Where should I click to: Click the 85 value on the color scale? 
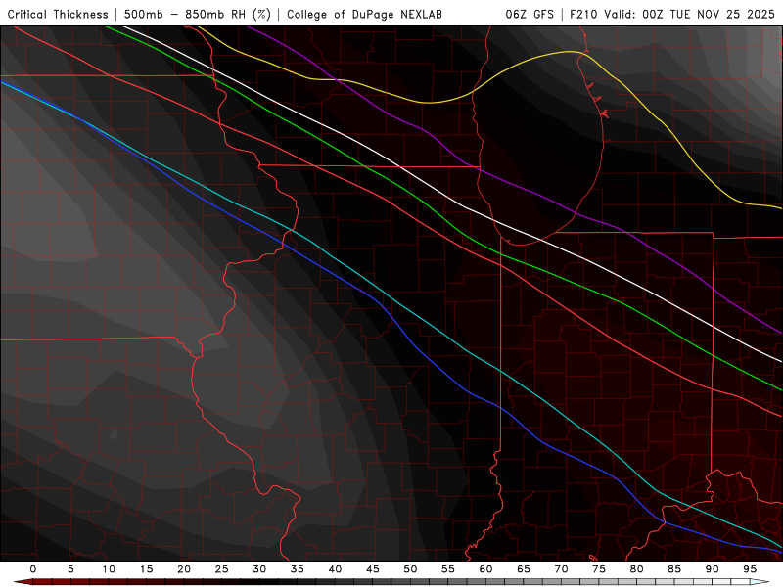click(x=674, y=569)
